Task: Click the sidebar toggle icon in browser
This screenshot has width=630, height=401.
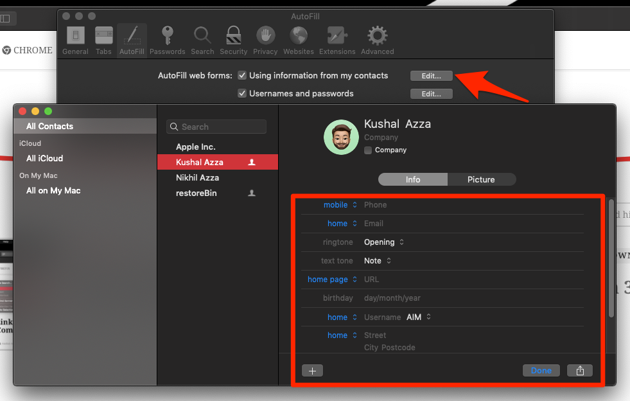Action: [5, 19]
